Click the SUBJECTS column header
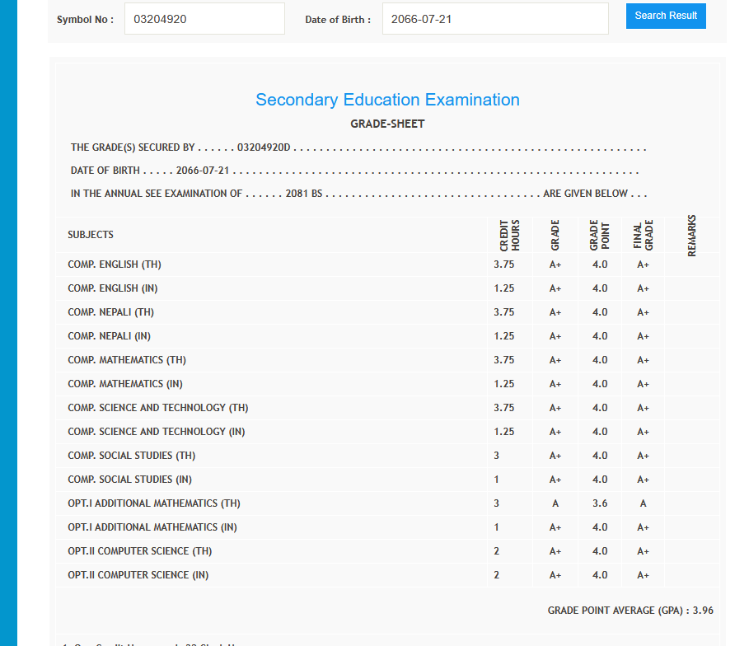This screenshot has width=749, height=646. point(91,235)
